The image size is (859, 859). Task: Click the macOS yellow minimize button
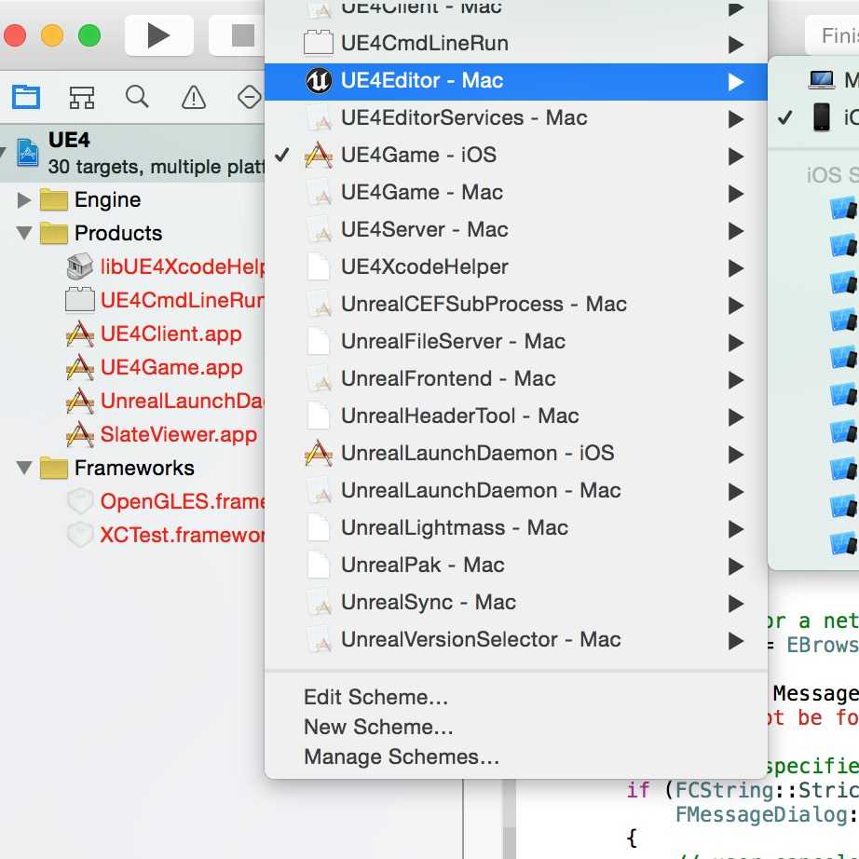point(52,35)
